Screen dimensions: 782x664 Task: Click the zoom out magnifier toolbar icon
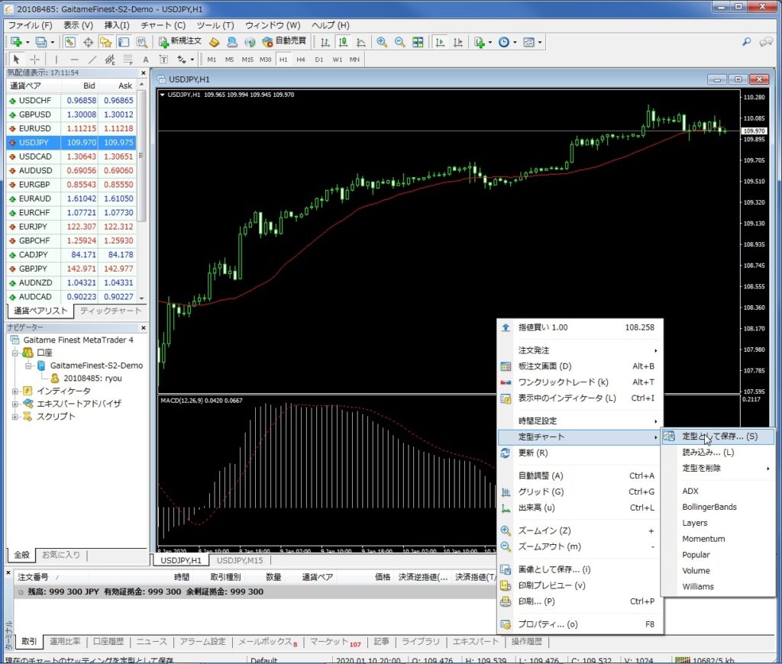pyautogui.click(x=399, y=42)
